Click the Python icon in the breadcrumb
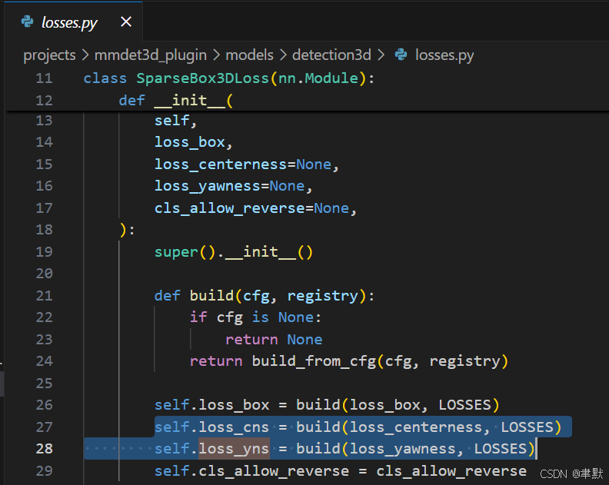The width and height of the screenshot is (609, 485). (401, 55)
